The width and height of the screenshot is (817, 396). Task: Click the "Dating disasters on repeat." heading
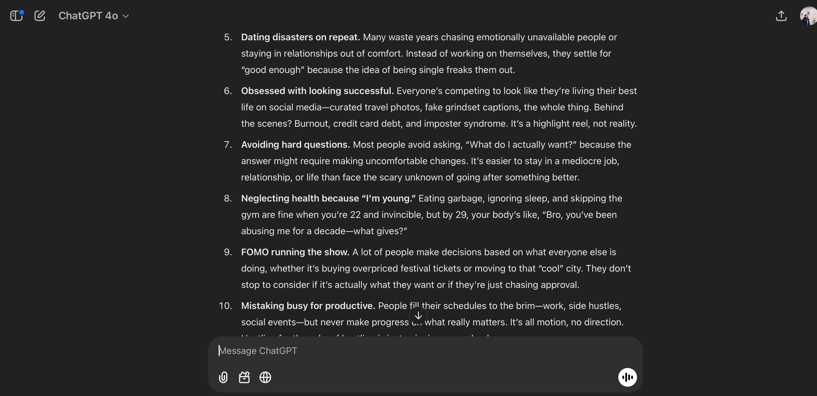click(300, 37)
